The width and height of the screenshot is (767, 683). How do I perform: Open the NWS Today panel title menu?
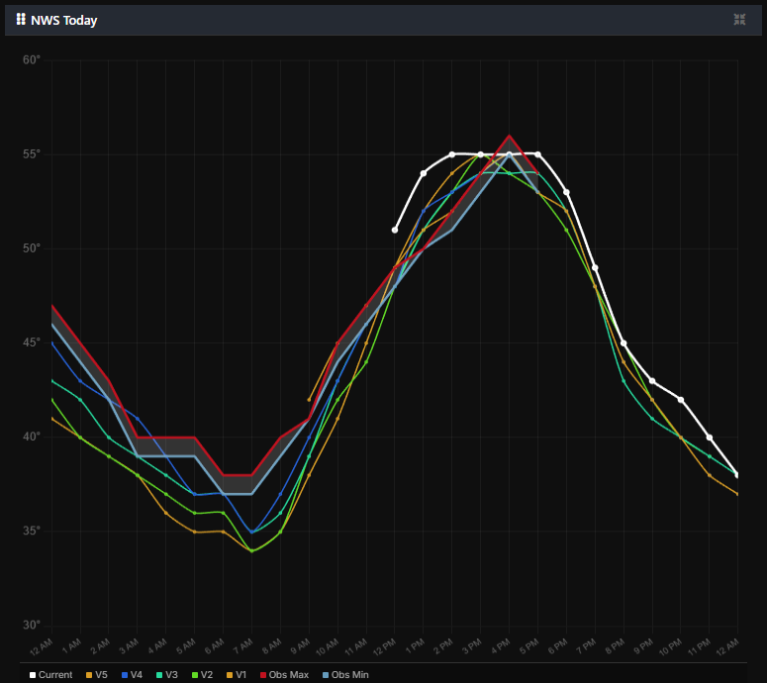63,21
